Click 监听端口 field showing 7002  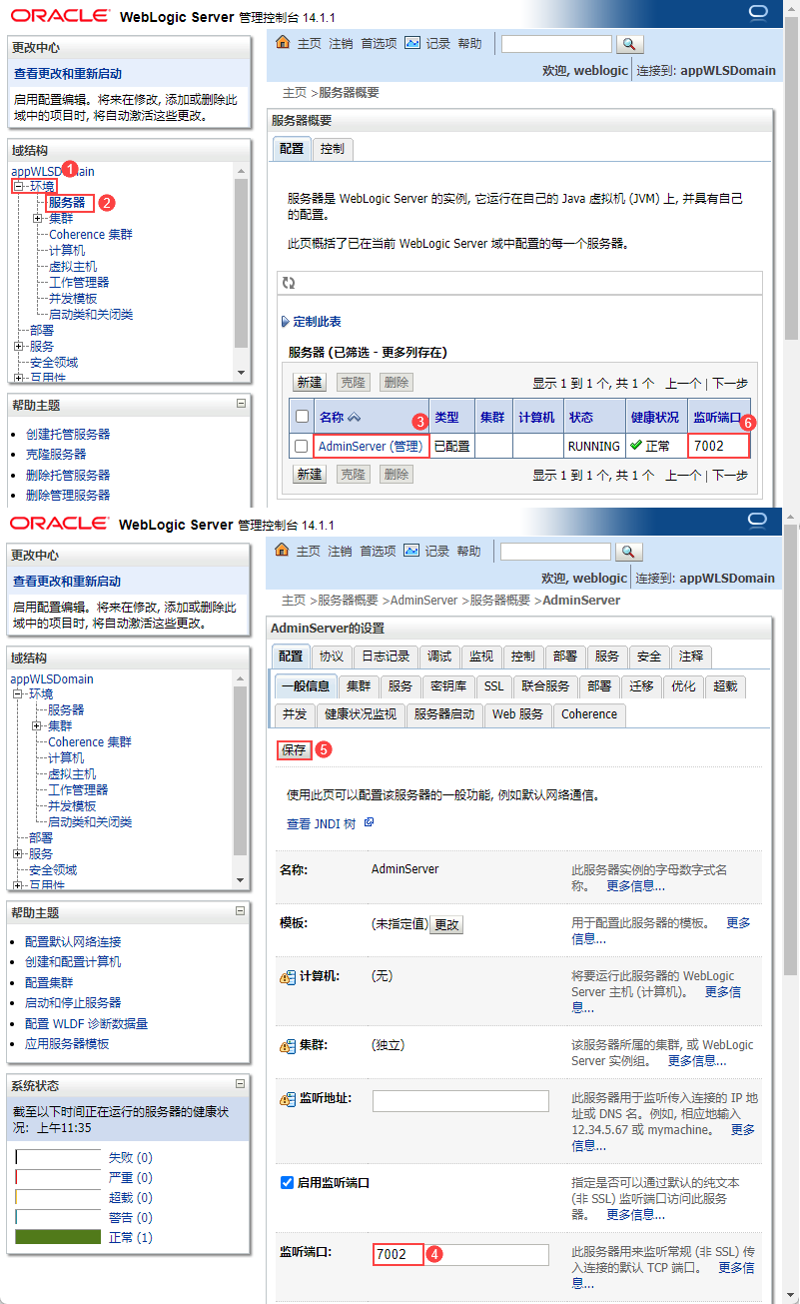tap(460, 1254)
